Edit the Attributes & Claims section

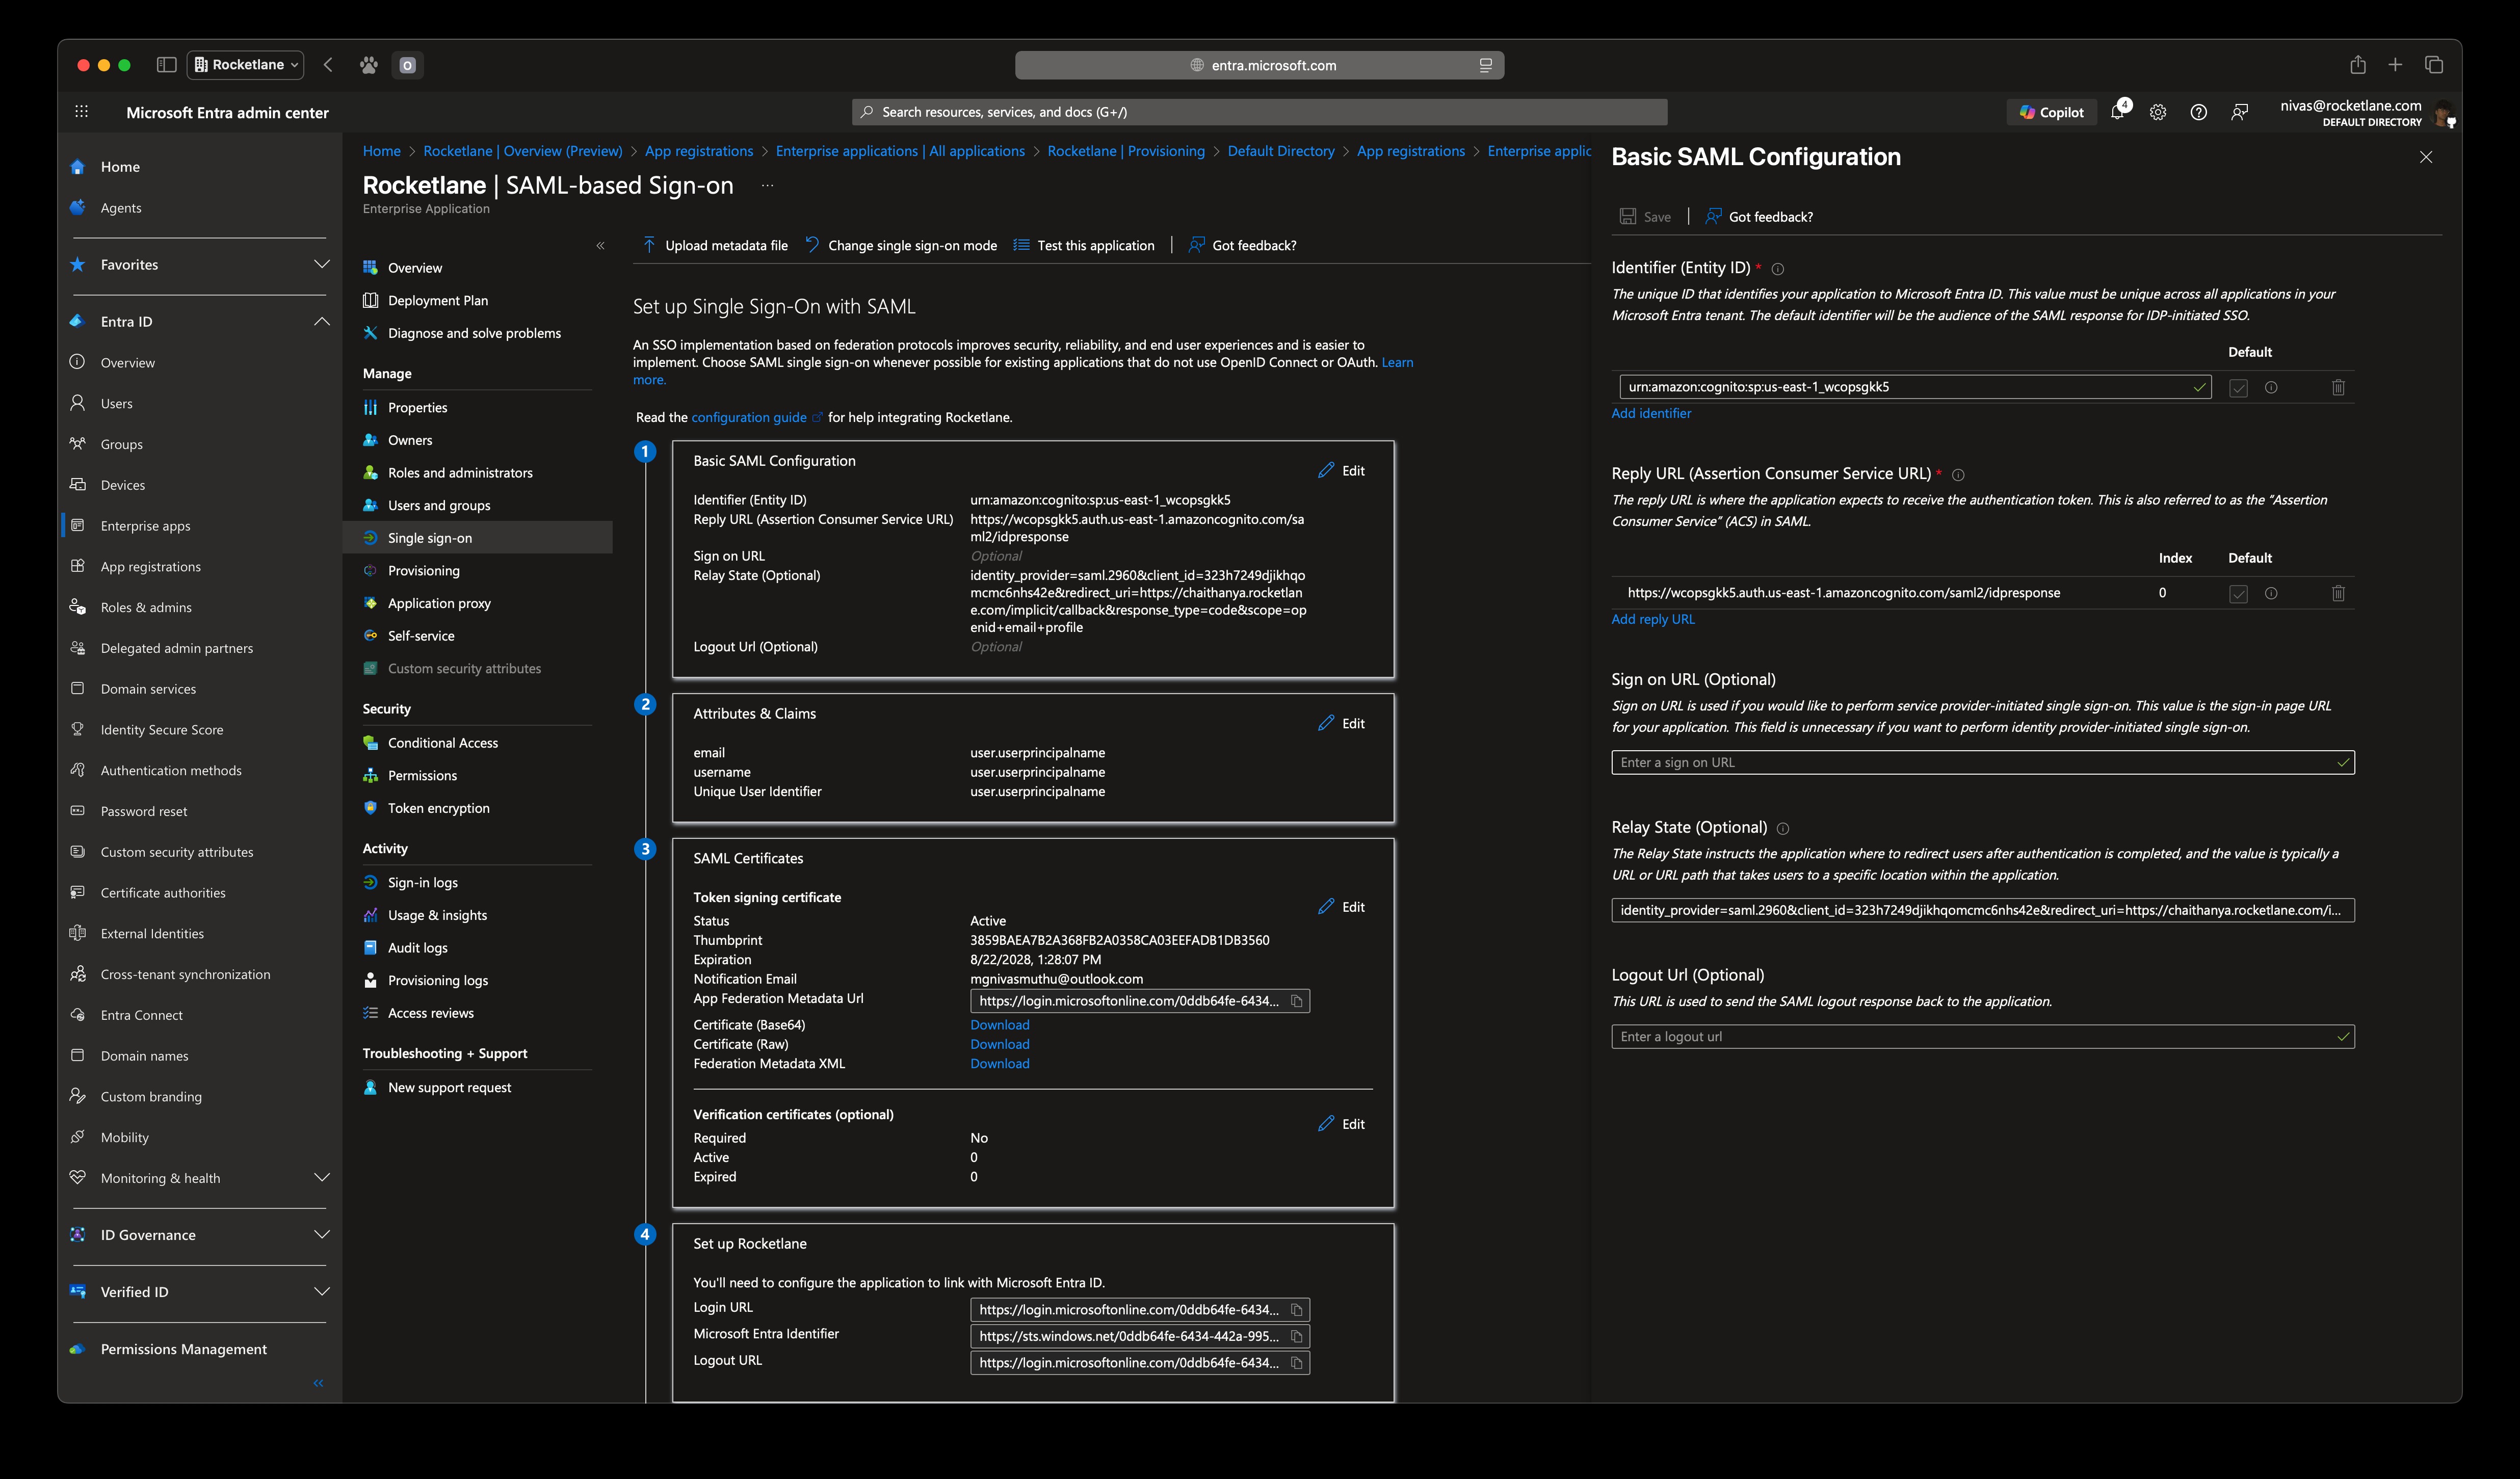(1342, 724)
